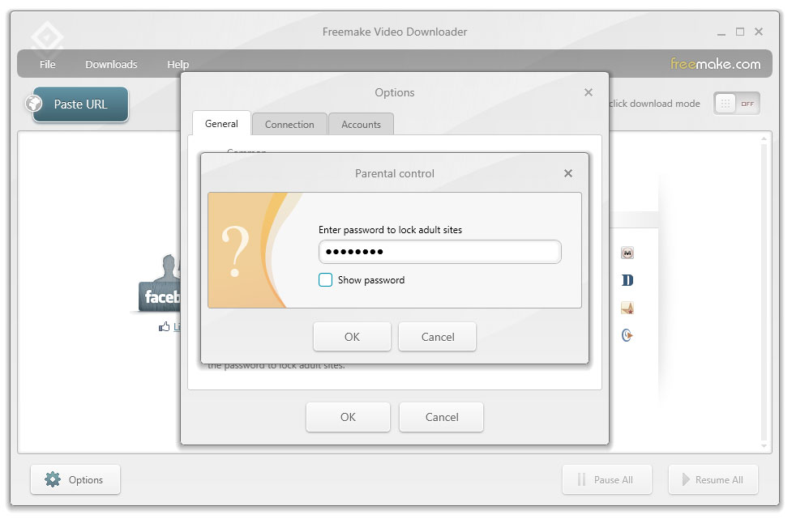Click the question mark graphic in Parental control
792x519 pixels.
tap(235, 251)
